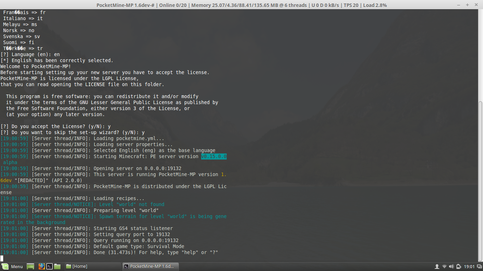Click the terminal input cursor line
The width and height of the screenshot is (483, 271).
click(2, 258)
